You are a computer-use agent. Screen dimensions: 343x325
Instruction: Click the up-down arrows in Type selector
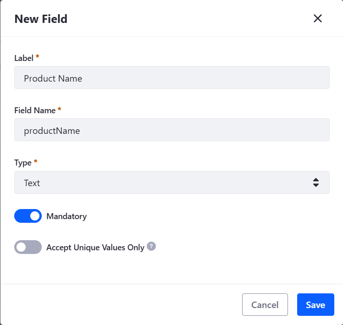(315, 182)
